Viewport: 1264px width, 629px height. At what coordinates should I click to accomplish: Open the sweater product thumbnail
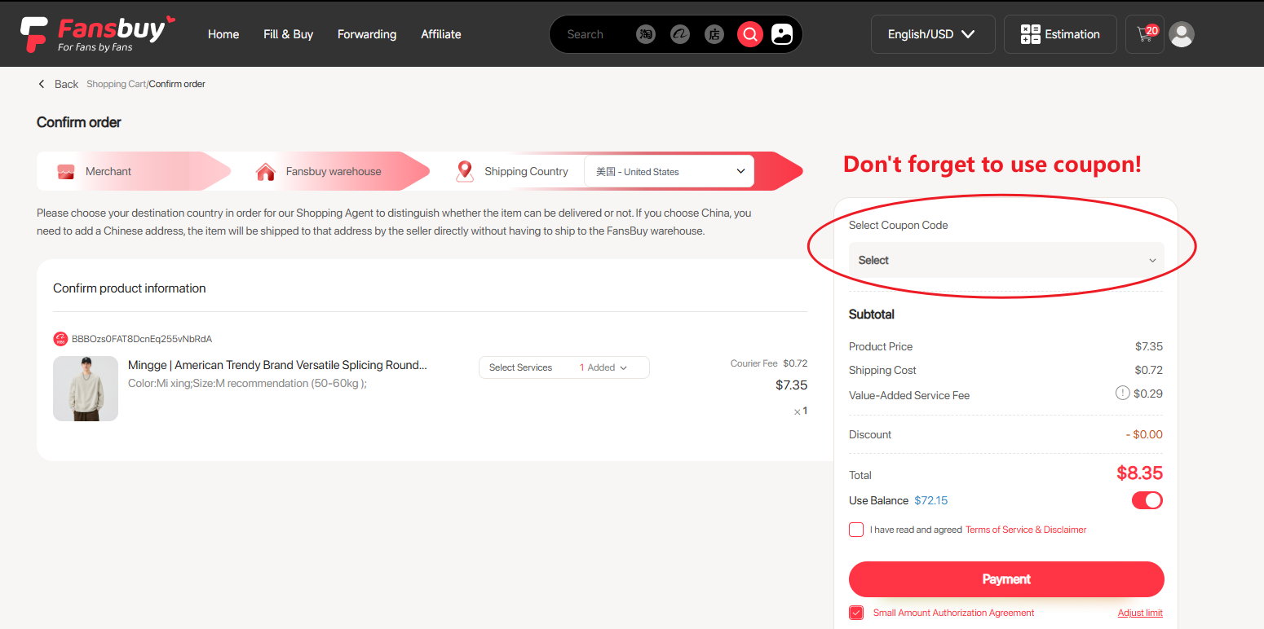pos(86,389)
